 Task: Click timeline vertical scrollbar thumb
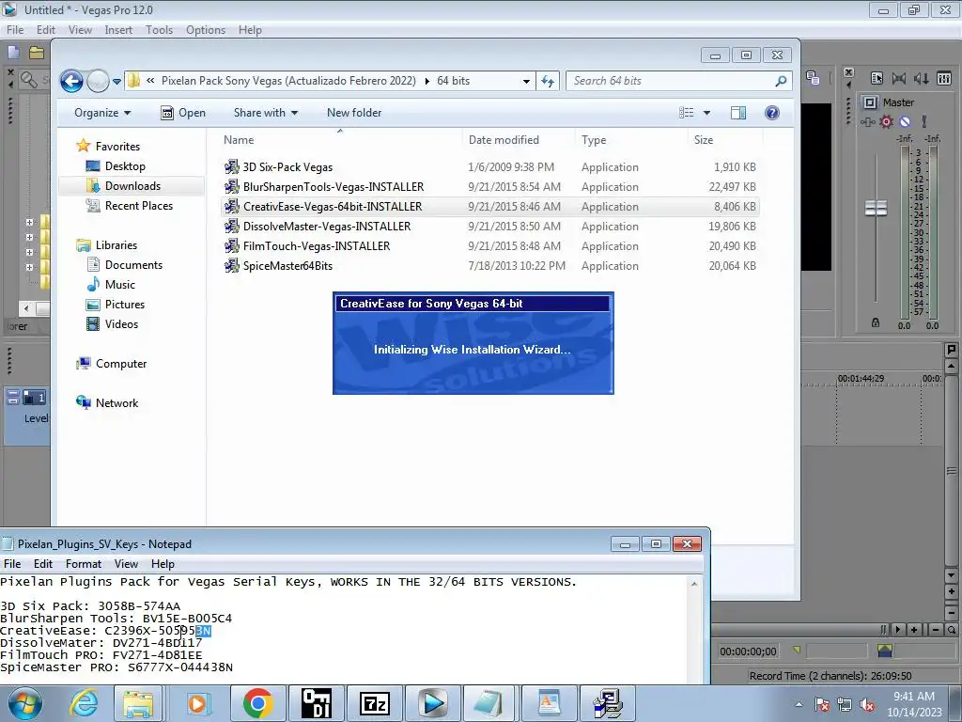[952, 471]
